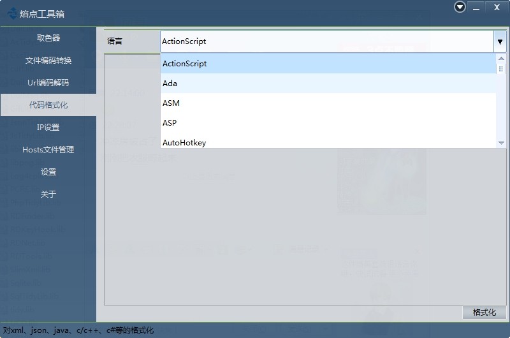This screenshot has height=338, width=510.
Task: Open the IP设置 page
Action: [48, 128]
